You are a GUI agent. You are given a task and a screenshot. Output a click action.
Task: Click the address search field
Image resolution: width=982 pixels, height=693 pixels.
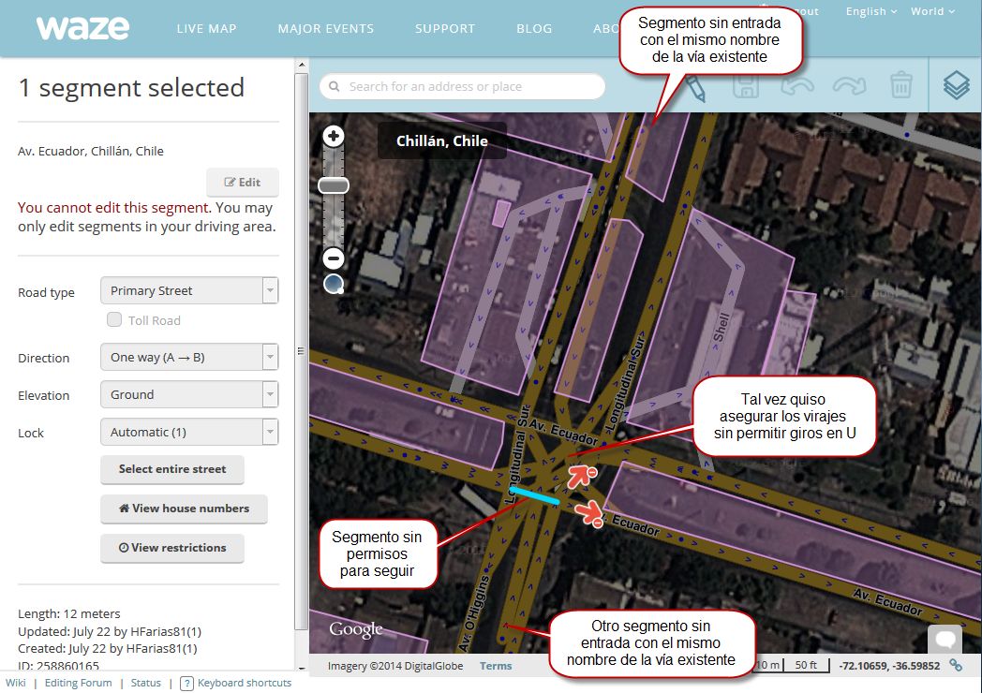(x=463, y=86)
